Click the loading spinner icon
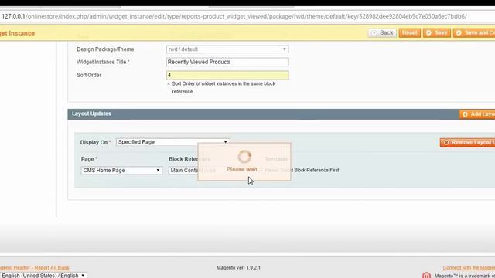The image size is (495, 278). [244, 157]
